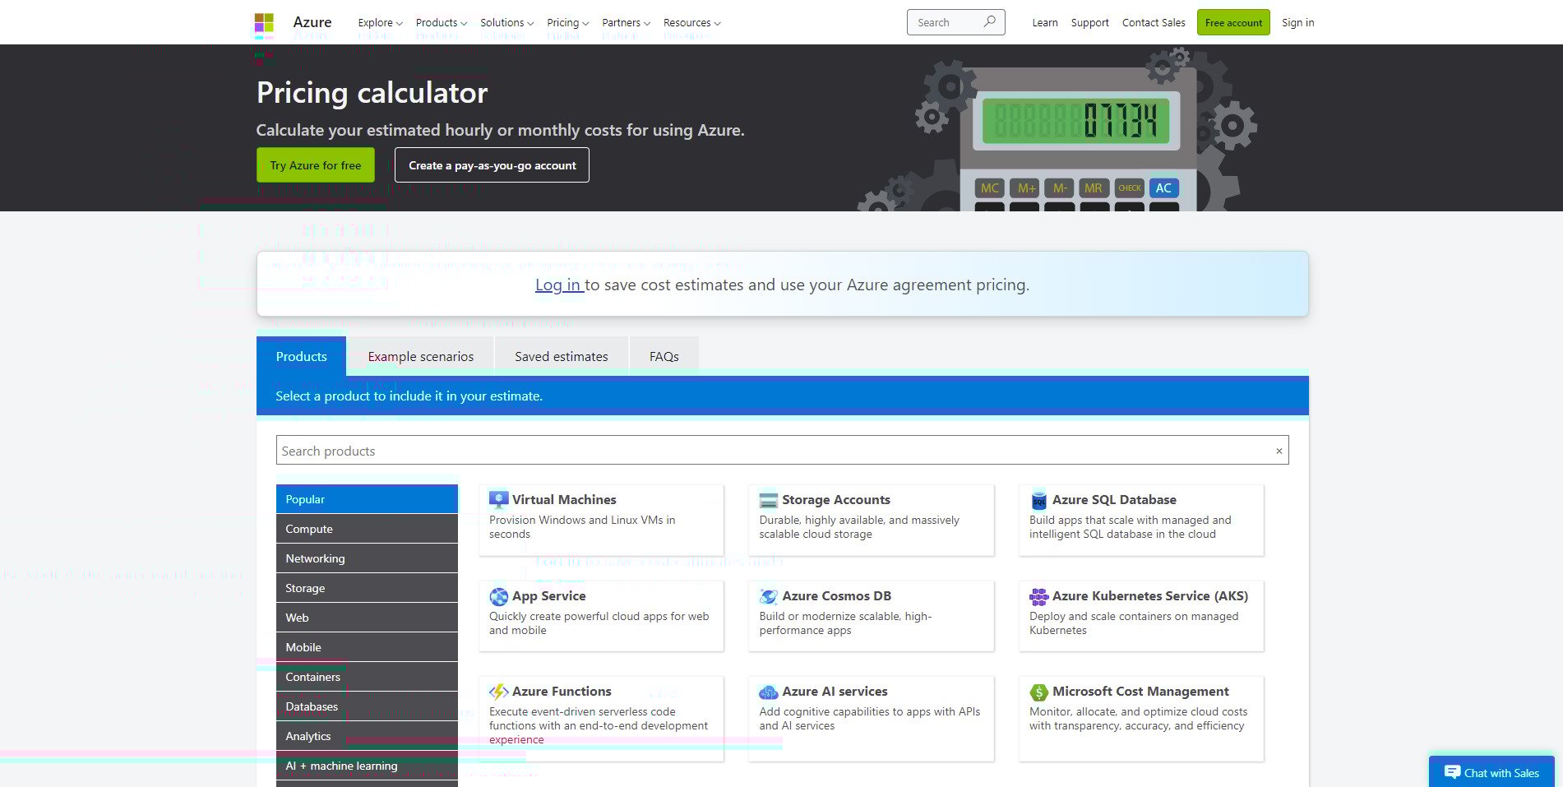Expand the Partners dropdown
The height and width of the screenshot is (787, 1563).
coord(626,22)
